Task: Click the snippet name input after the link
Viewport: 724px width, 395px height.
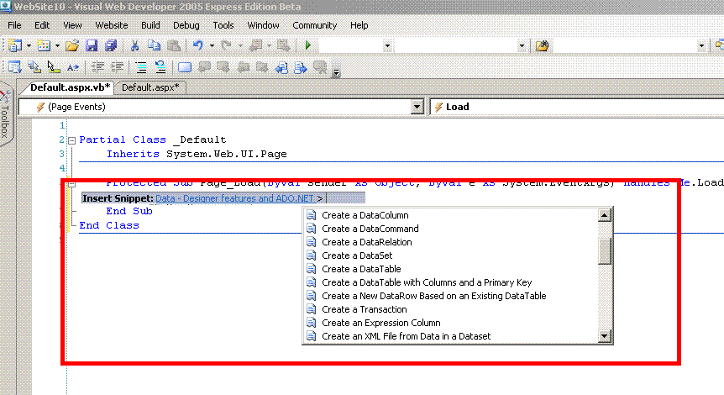Action: pos(345,198)
